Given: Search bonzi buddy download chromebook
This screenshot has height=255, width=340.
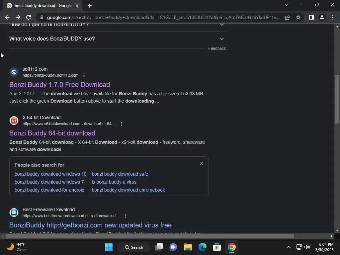Looking at the screenshot, I should point(128,190).
